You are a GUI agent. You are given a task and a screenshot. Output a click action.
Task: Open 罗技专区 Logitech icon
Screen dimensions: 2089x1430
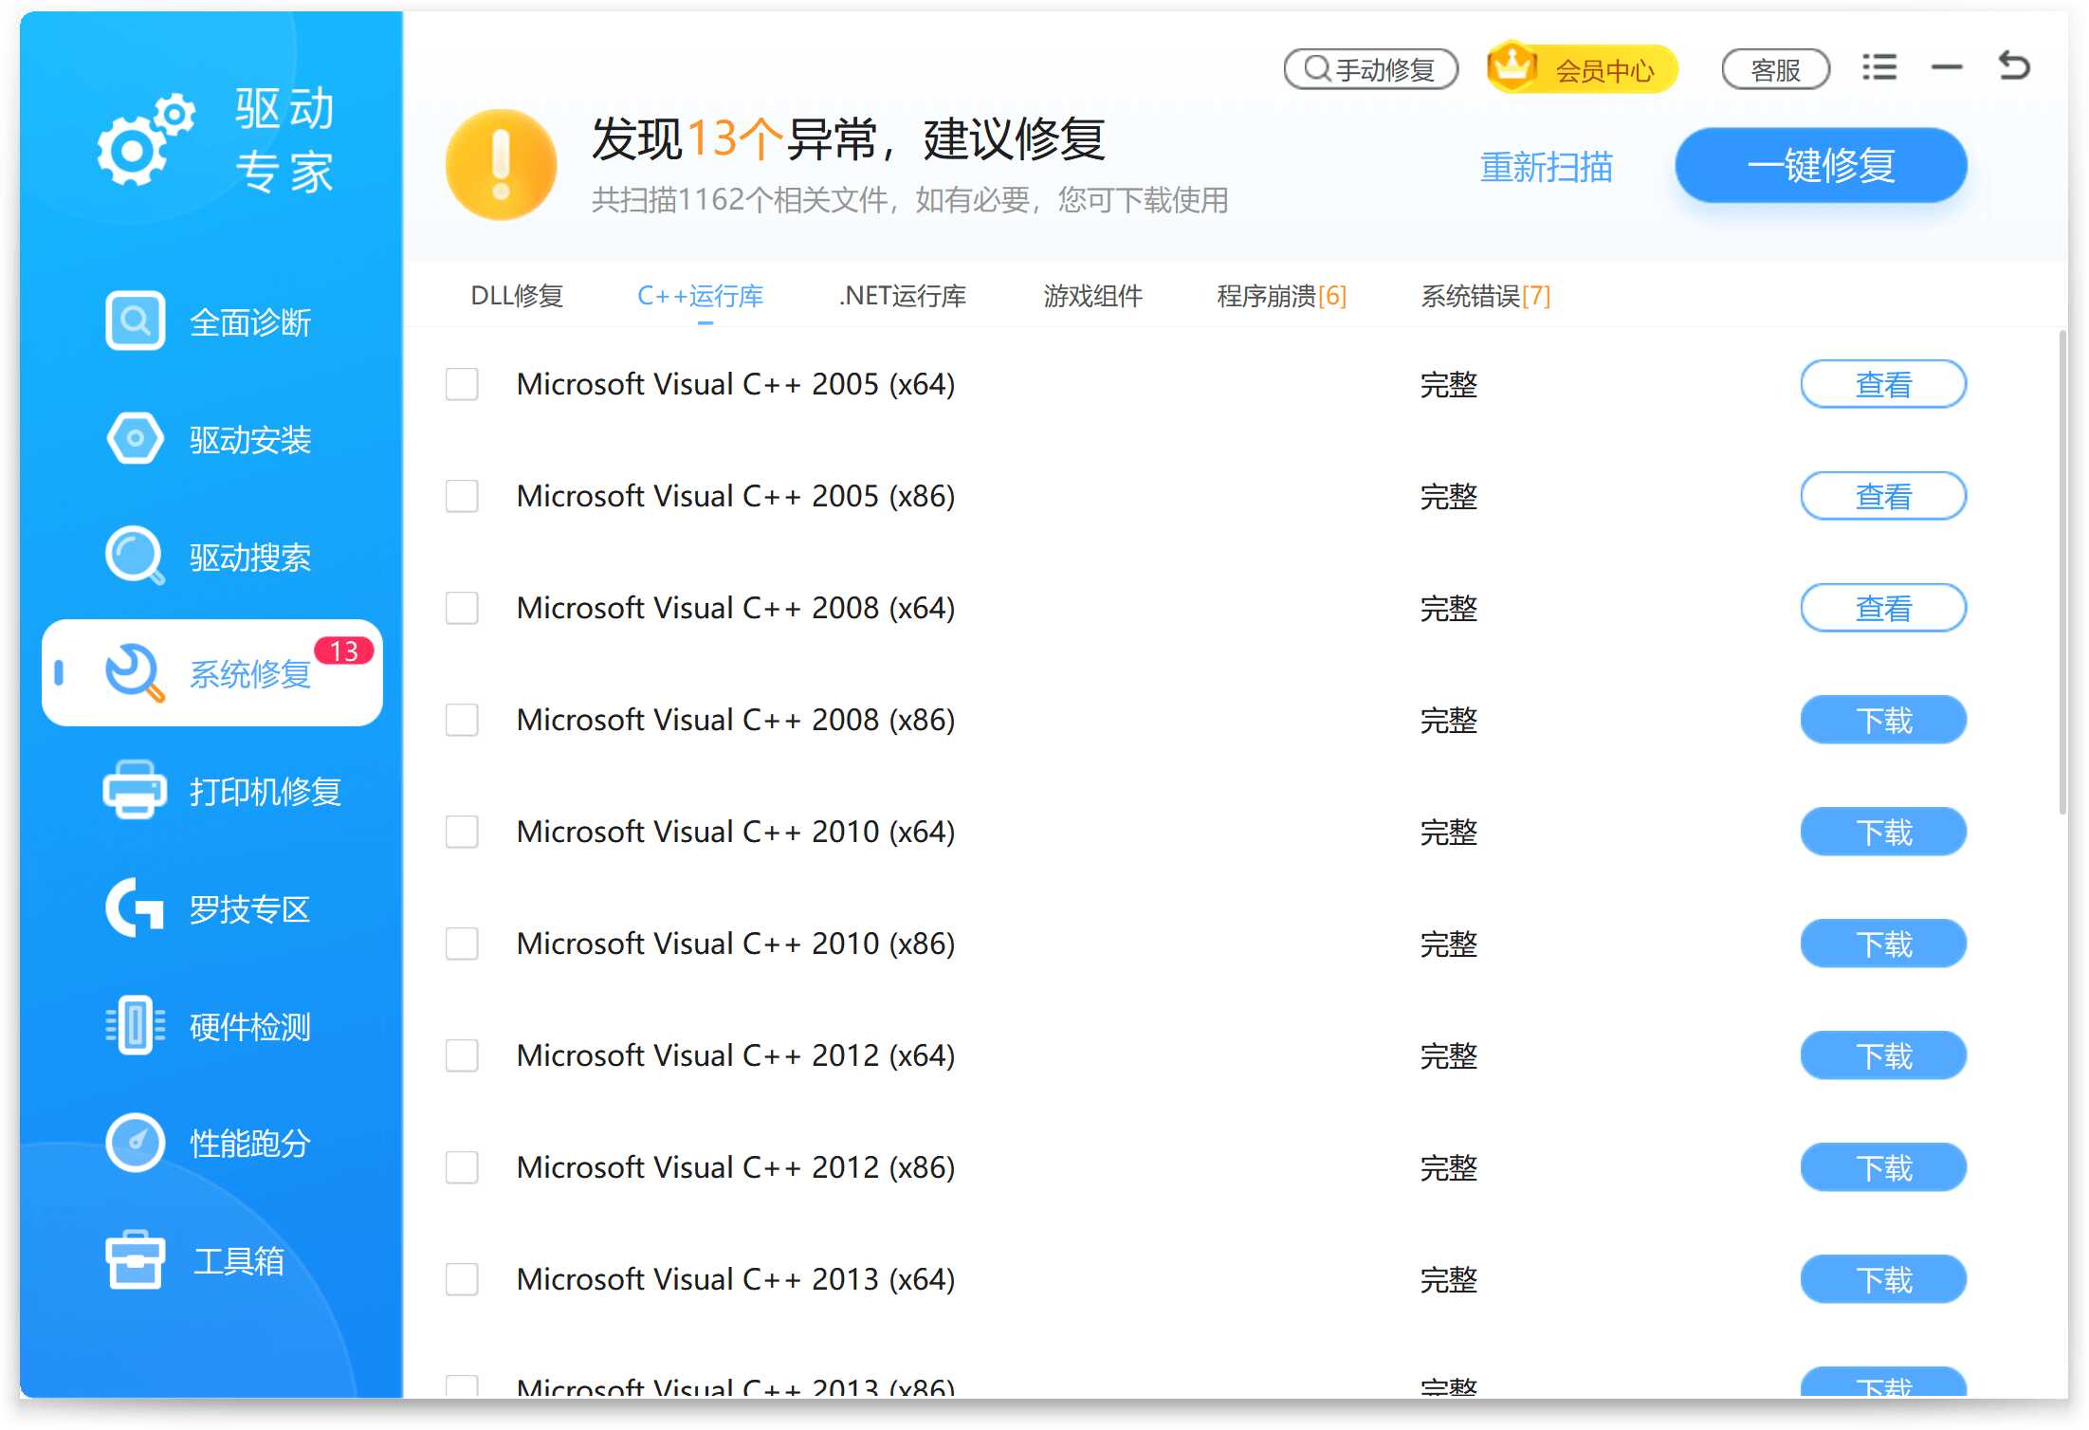click(x=135, y=907)
